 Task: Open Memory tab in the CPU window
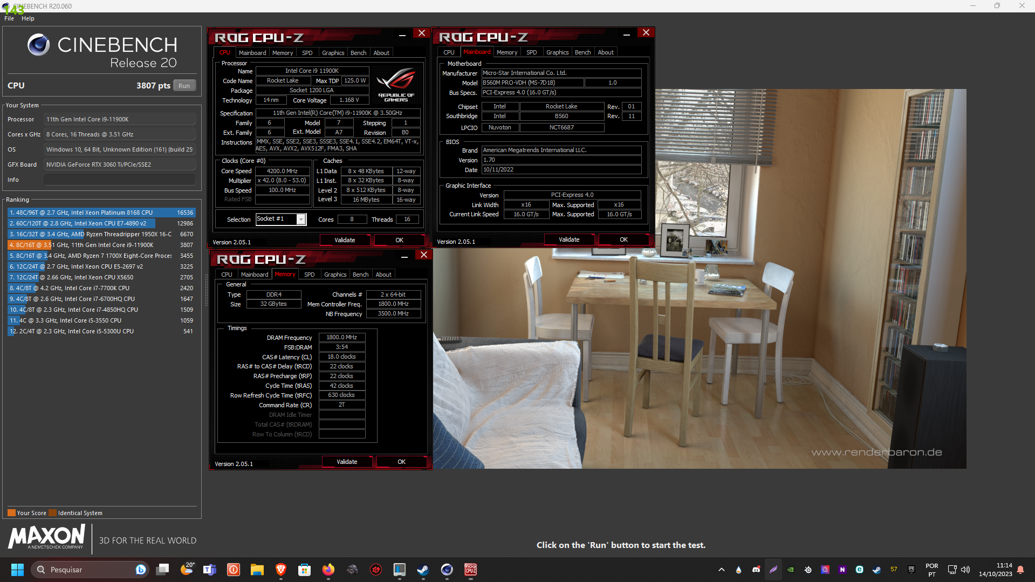tap(283, 53)
